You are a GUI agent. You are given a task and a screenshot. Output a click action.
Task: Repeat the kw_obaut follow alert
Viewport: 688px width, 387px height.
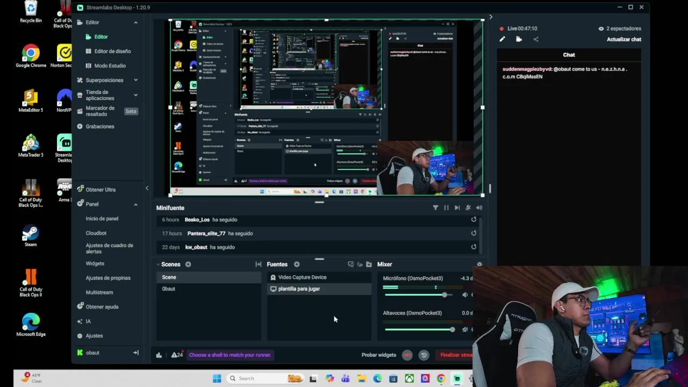point(474,247)
